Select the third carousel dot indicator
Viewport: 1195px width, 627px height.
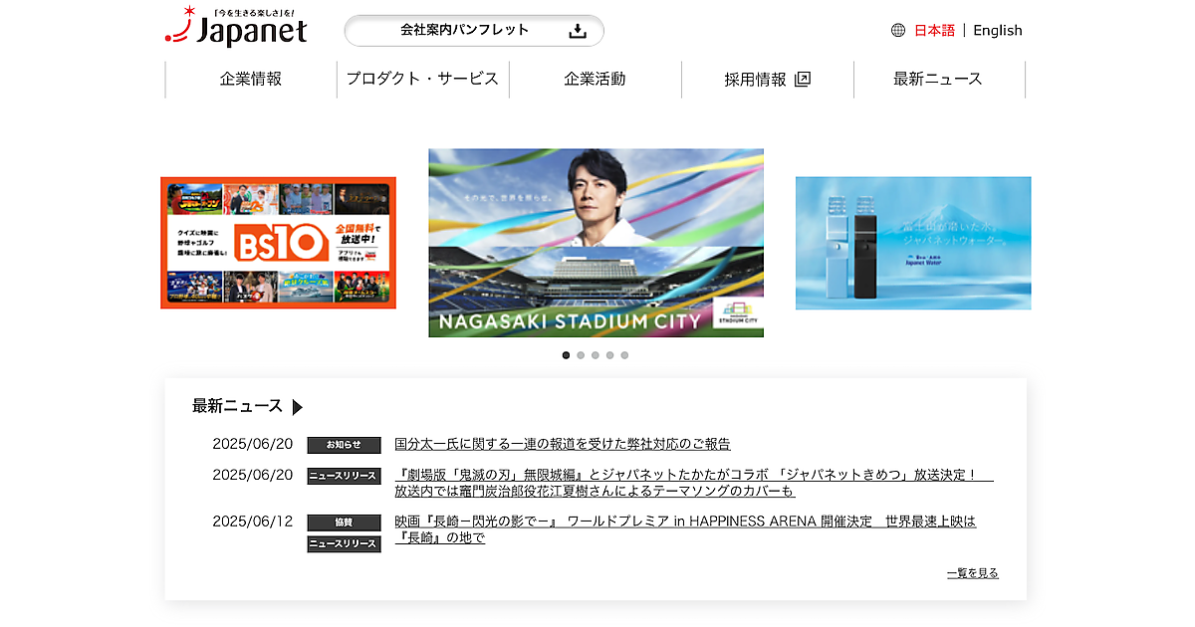coord(596,355)
